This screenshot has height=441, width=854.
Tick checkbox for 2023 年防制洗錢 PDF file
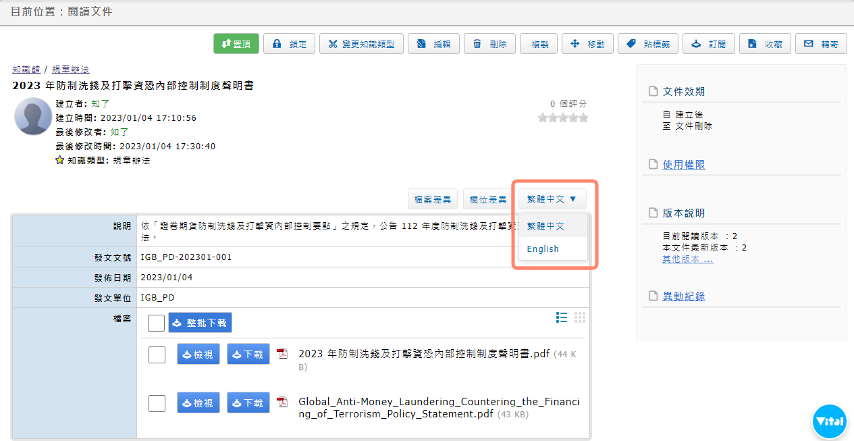[x=157, y=355]
